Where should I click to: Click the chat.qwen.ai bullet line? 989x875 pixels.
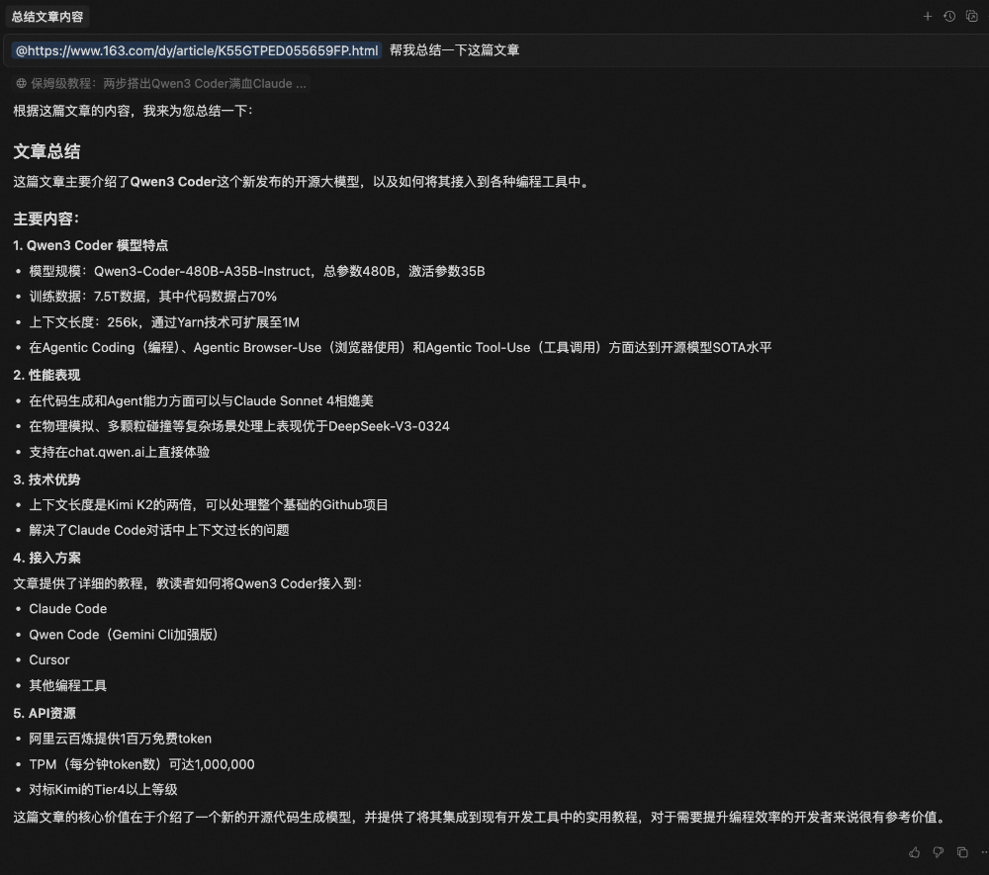click(120, 452)
